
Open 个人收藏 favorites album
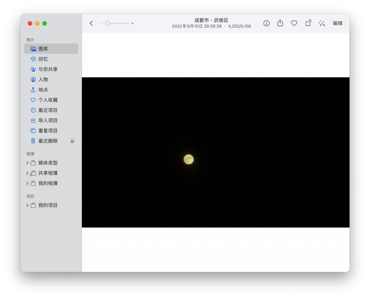coord(51,100)
